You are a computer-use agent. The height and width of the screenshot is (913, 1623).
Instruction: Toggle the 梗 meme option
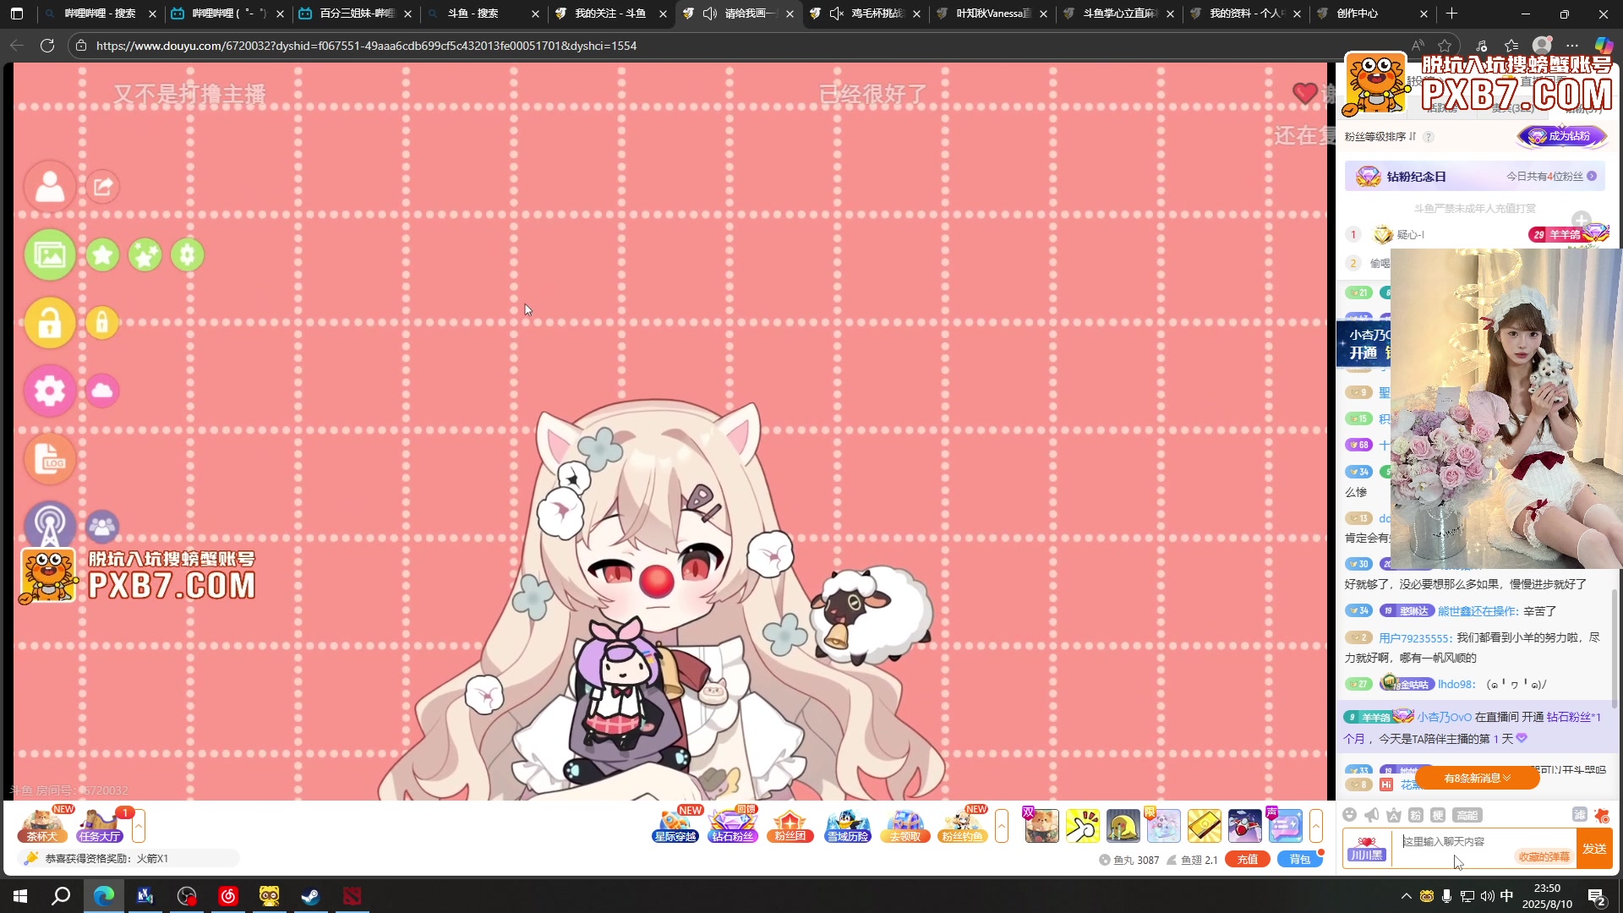coord(1438,815)
